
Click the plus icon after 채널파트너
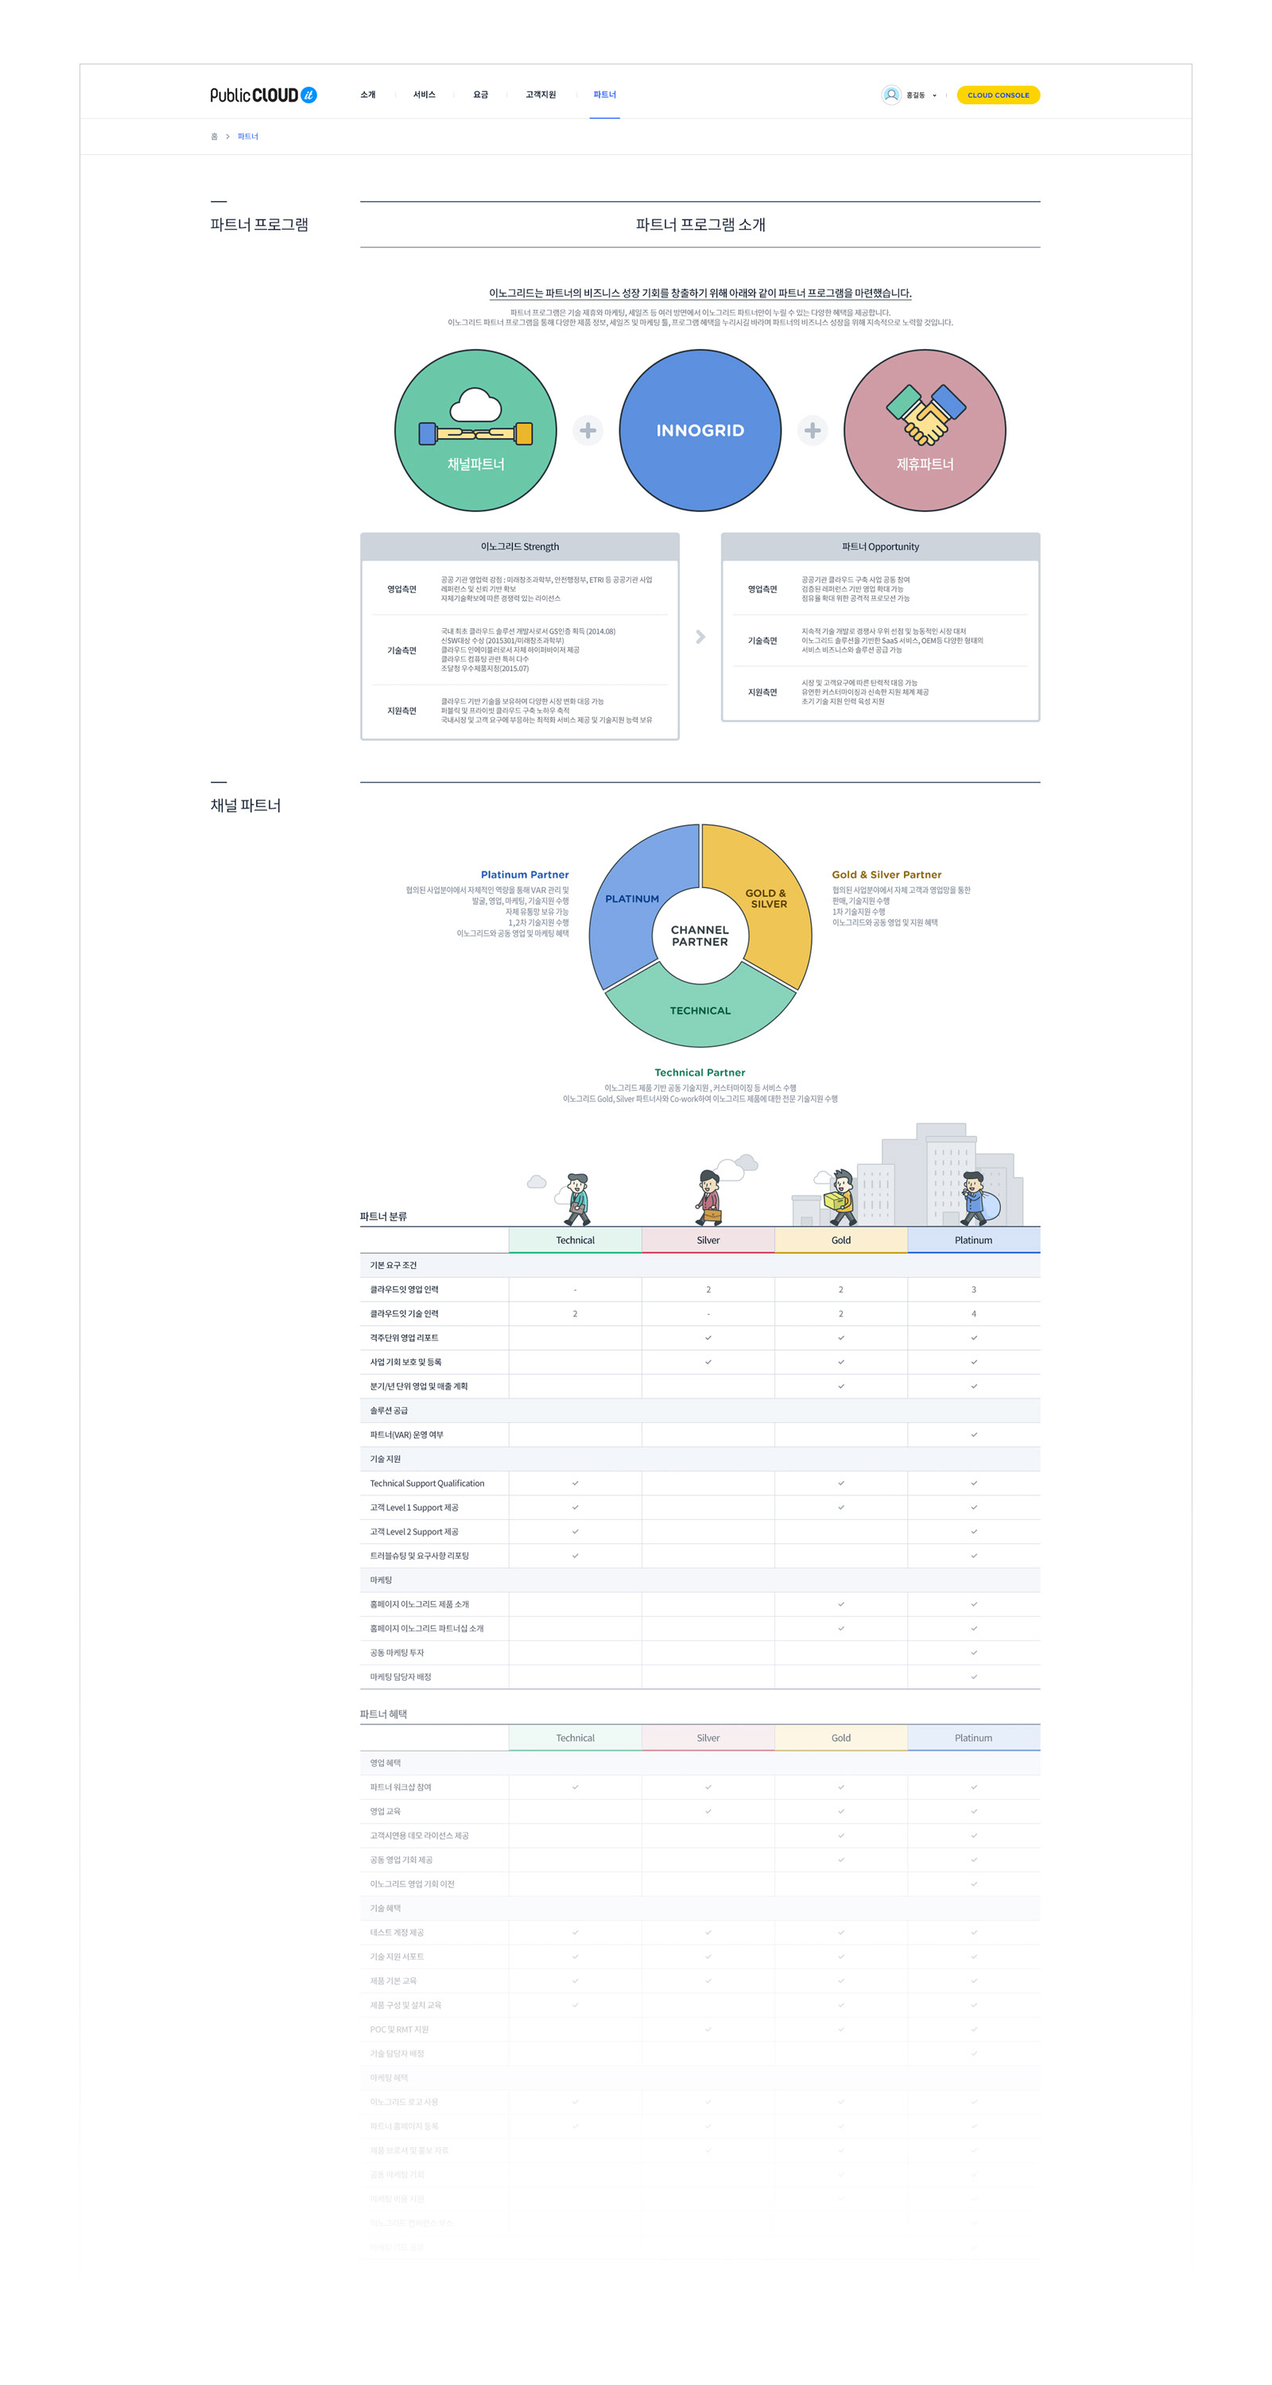pyautogui.click(x=587, y=429)
